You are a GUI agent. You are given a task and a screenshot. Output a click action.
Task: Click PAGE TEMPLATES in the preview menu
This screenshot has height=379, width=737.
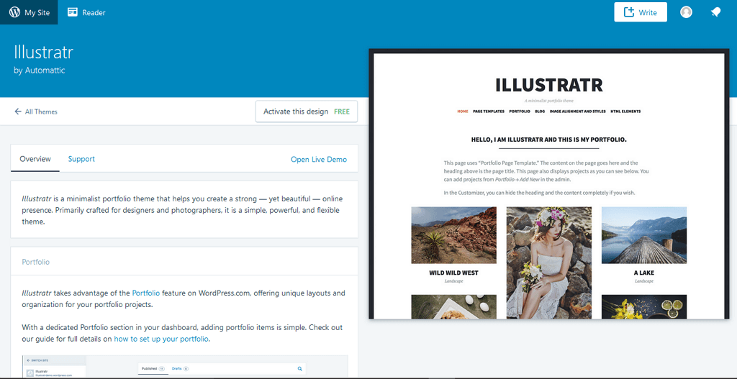489,111
